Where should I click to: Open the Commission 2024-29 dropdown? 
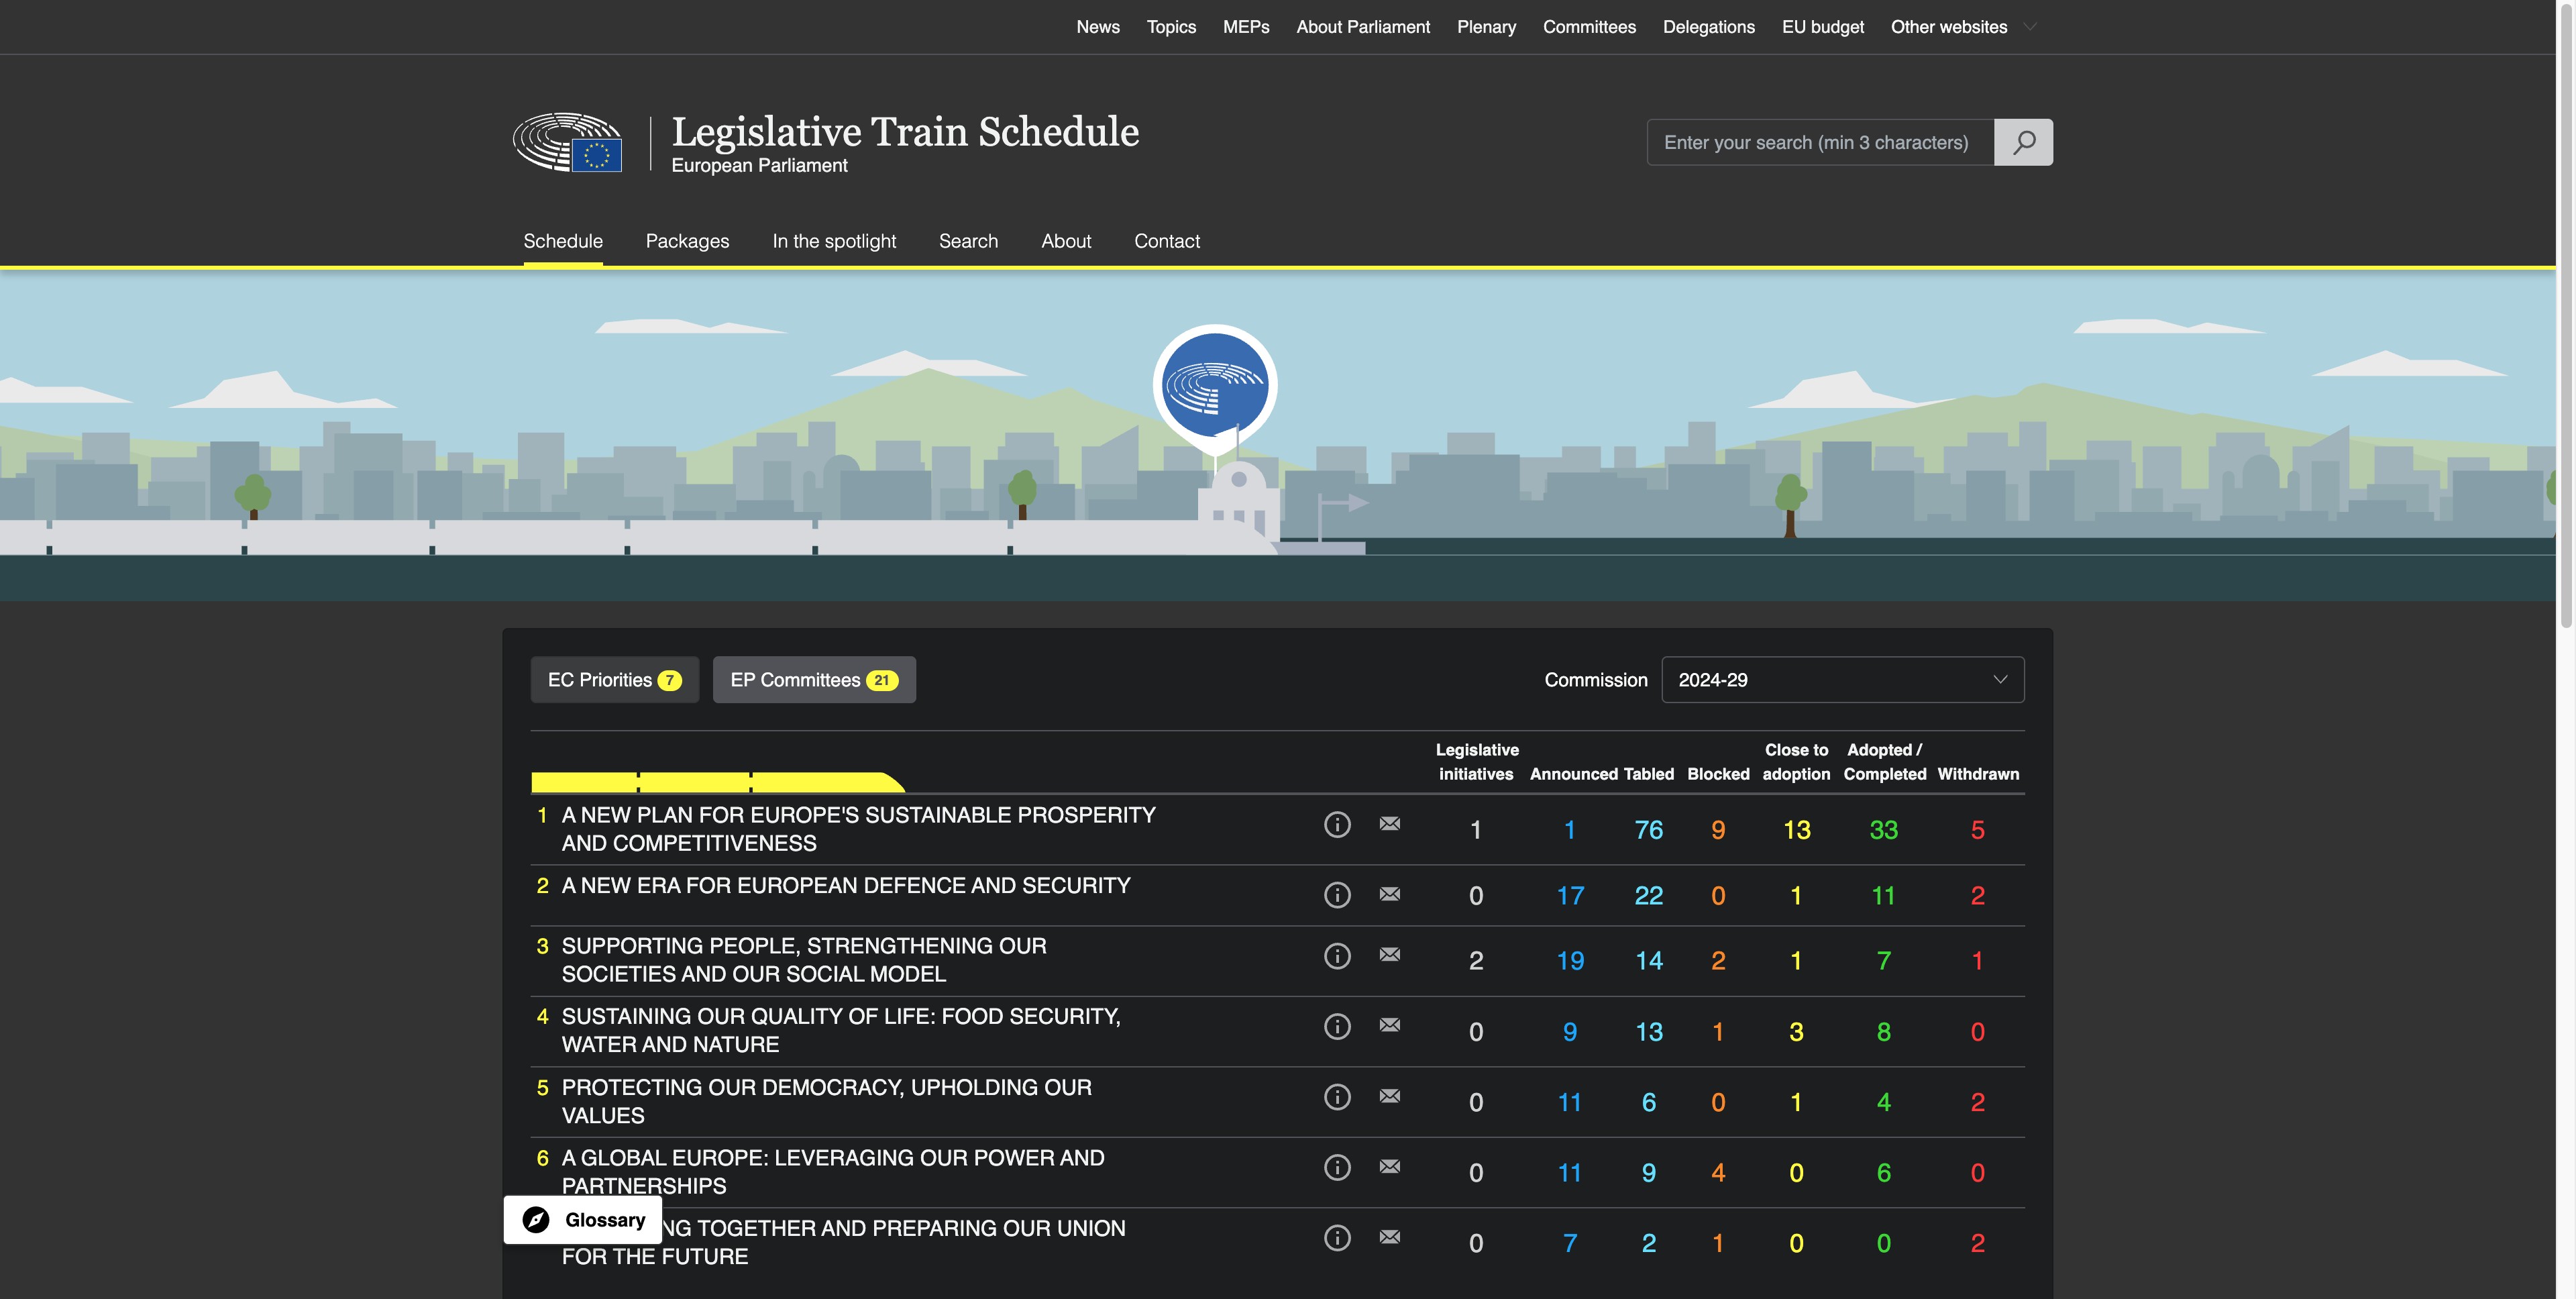coord(1842,679)
